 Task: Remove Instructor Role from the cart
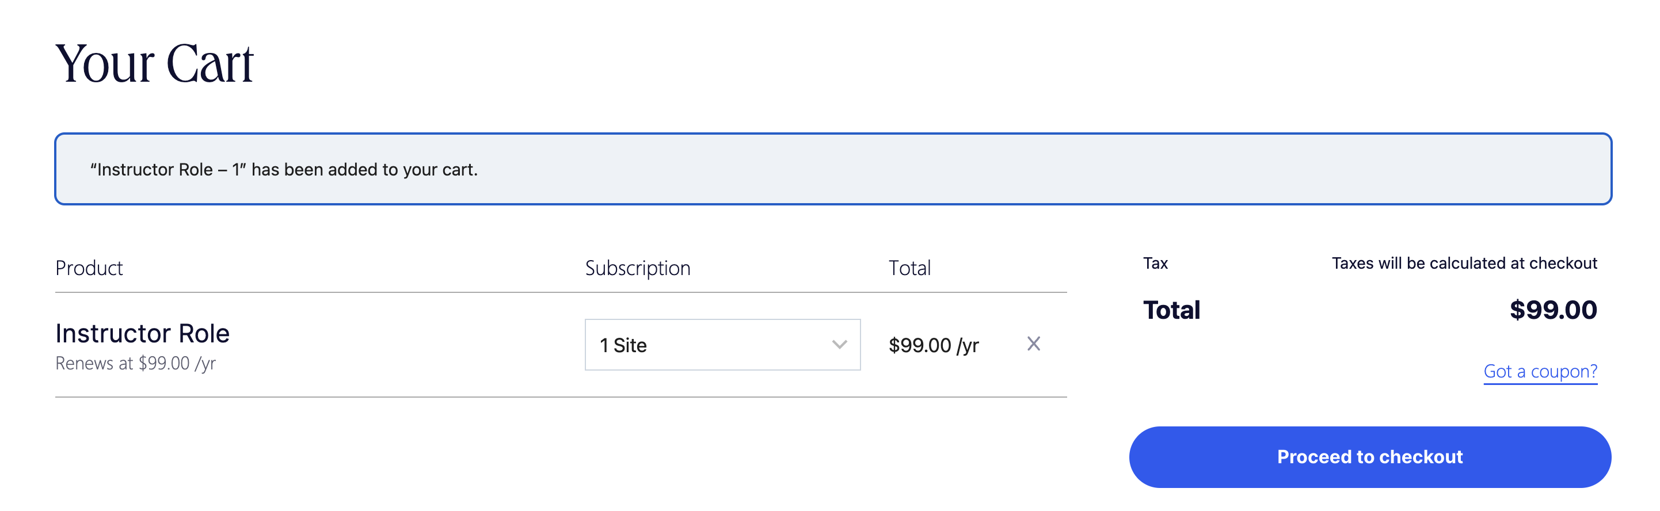pyautogui.click(x=1033, y=344)
